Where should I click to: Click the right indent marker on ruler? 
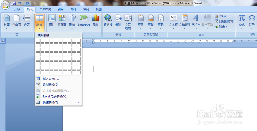coord(234,41)
